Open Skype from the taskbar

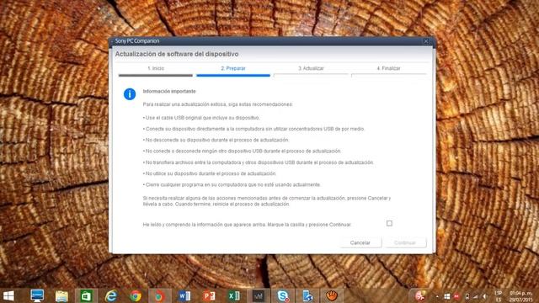pyautogui.click(x=283, y=295)
